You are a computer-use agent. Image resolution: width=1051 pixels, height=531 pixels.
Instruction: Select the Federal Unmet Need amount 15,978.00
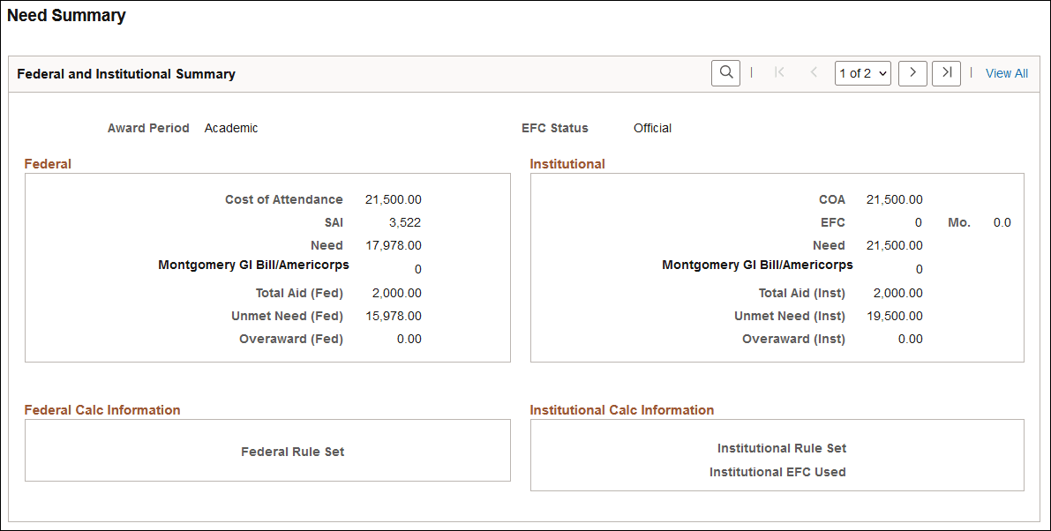click(x=395, y=315)
